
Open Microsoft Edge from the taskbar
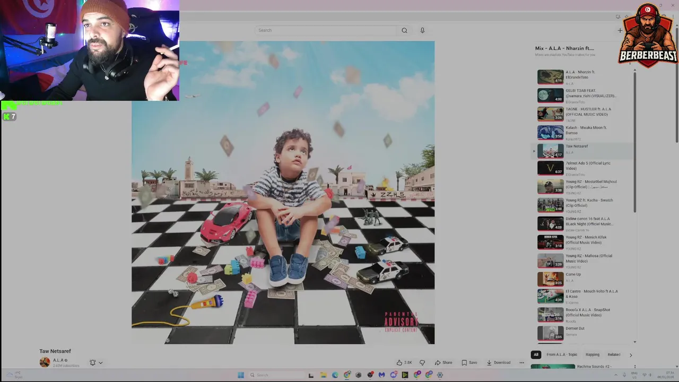pos(335,375)
